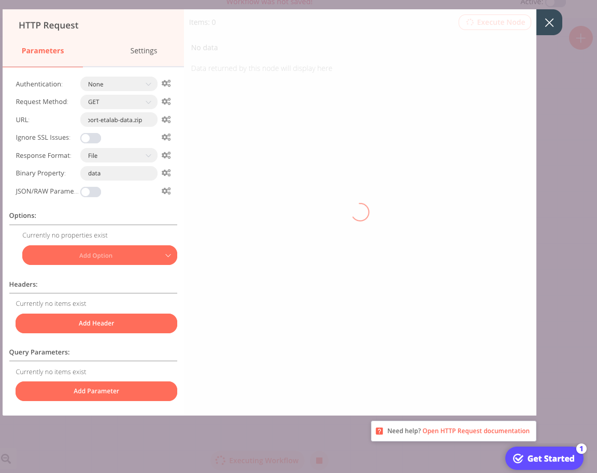
Task: Click the help question mark icon
Action: 379,431
